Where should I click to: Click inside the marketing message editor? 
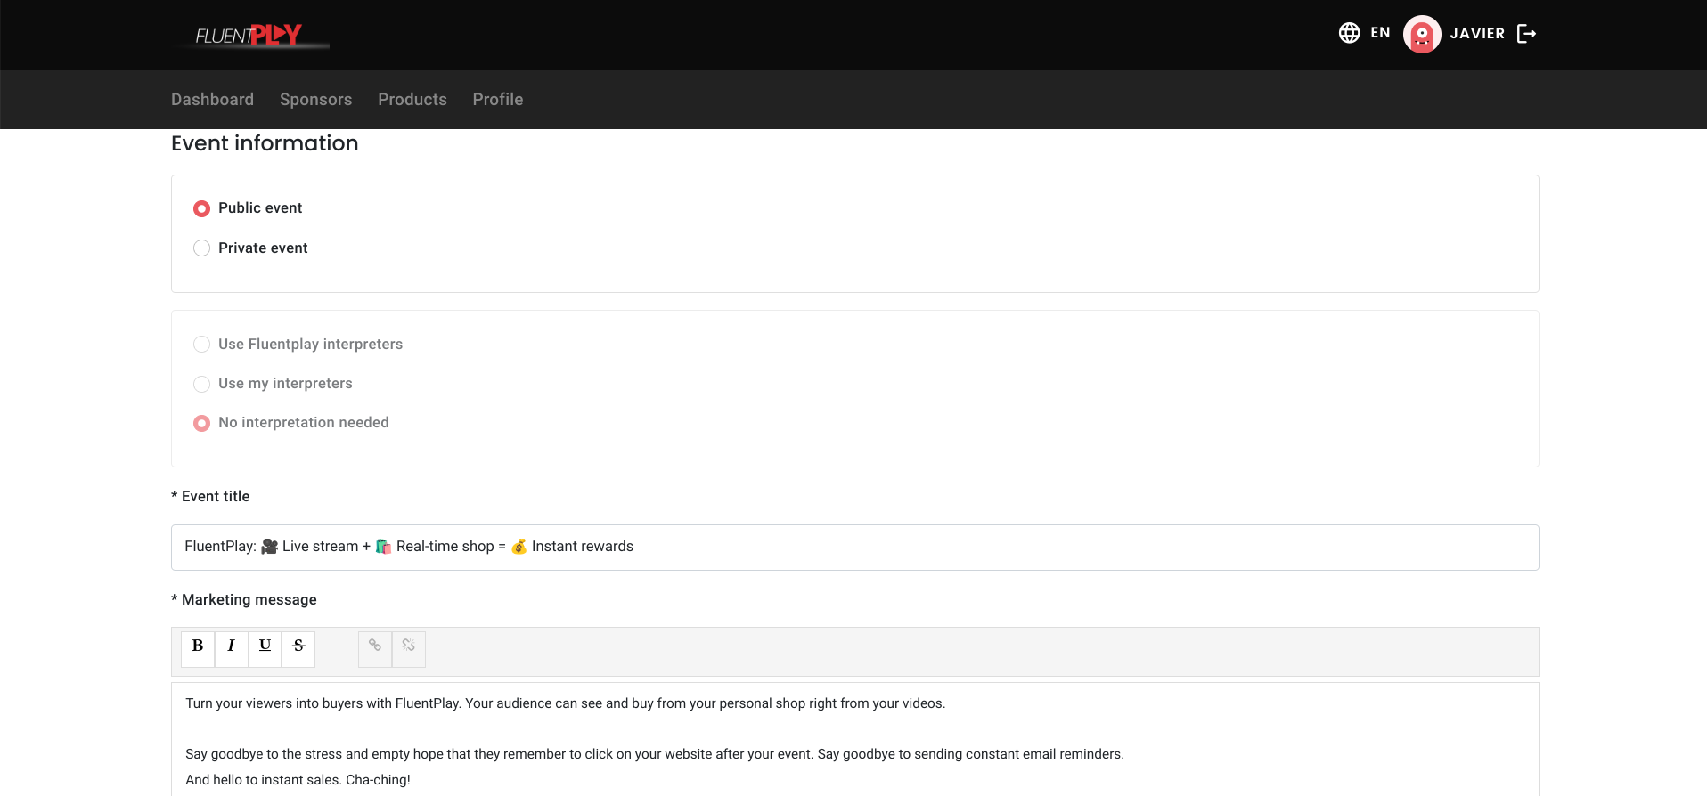coord(855,739)
